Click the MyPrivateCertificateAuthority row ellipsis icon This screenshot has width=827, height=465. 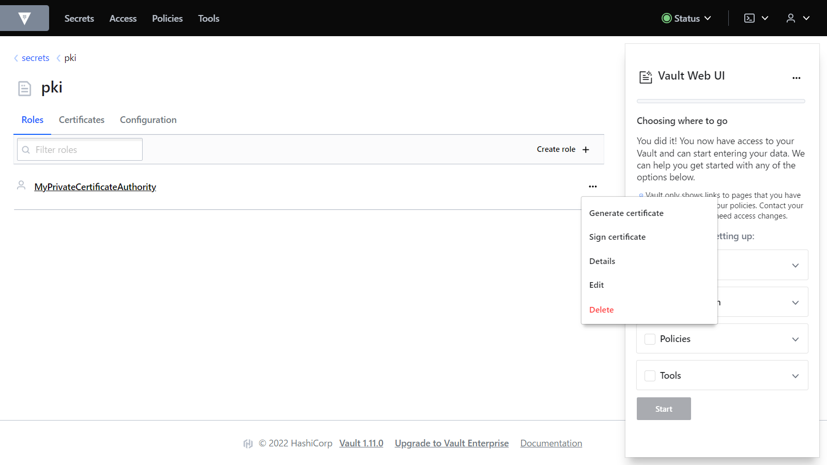pyautogui.click(x=592, y=187)
